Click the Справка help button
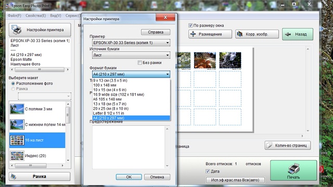This screenshot has height=187, width=333. click(x=156, y=32)
